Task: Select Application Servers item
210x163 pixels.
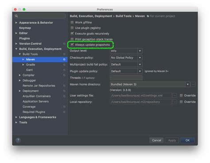Action: click(35, 101)
